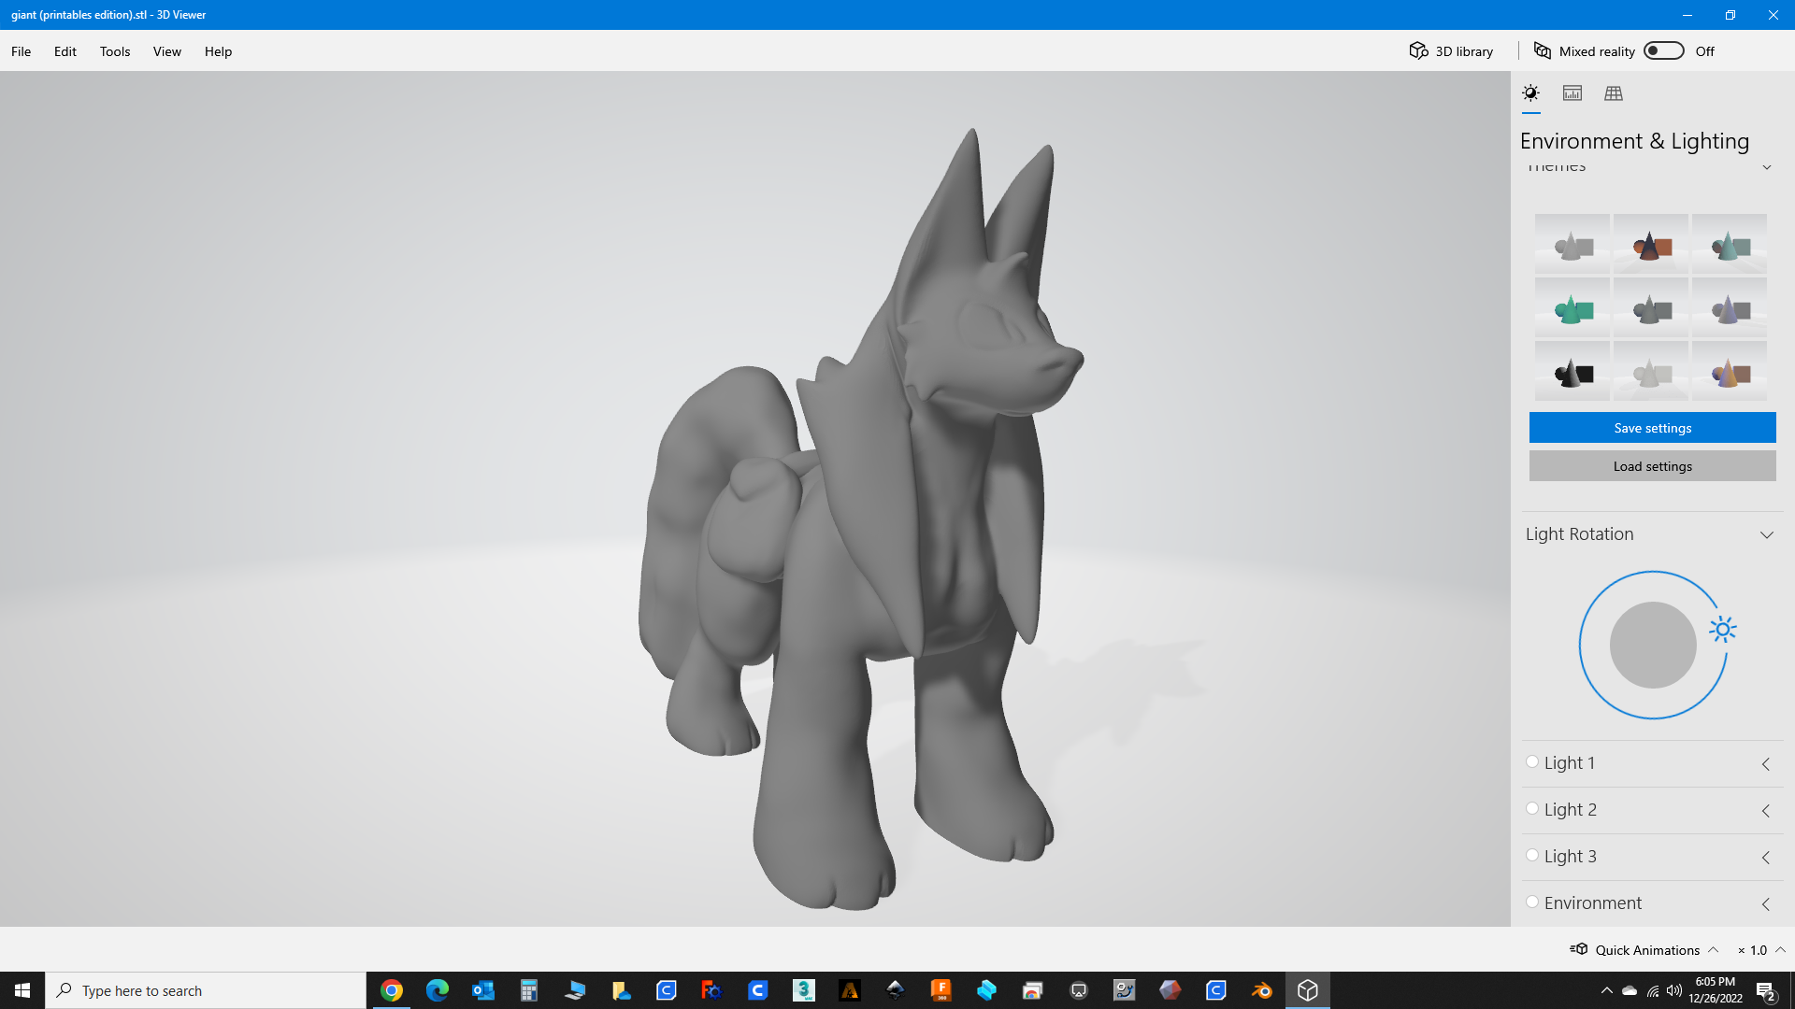Open 3ds Max from the taskbar
The height and width of the screenshot is (1009, 1795).
[803, 990]
